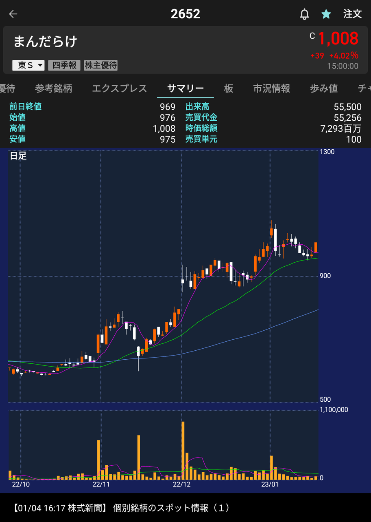Switch to the エクスプレス tab
371x522 pixels.
coord(119,88)
